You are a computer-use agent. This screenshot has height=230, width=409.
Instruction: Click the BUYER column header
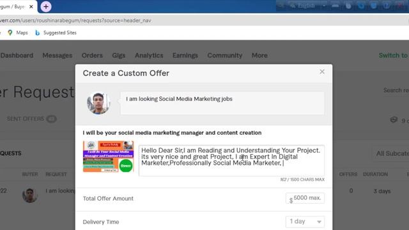point(30,174)
